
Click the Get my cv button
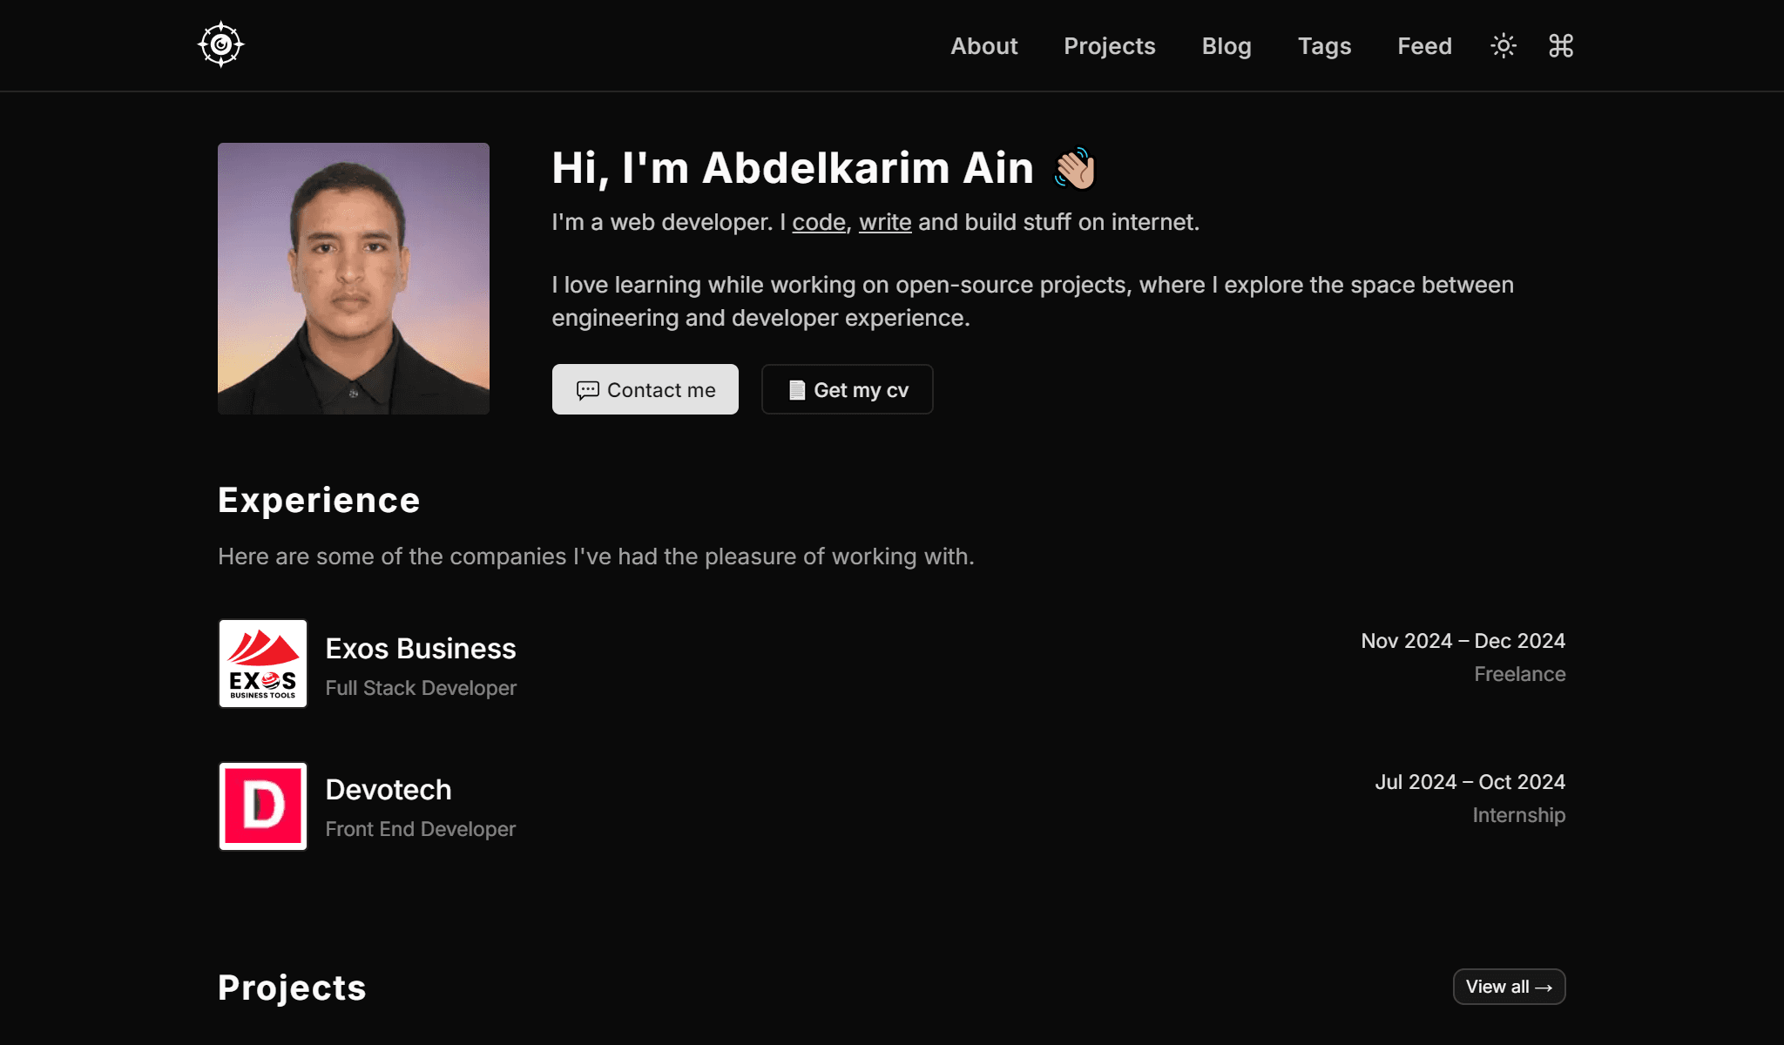click(x=847, y=389)
